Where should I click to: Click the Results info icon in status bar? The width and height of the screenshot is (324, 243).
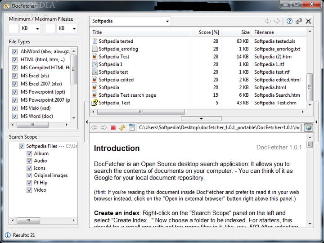point(8,235)
